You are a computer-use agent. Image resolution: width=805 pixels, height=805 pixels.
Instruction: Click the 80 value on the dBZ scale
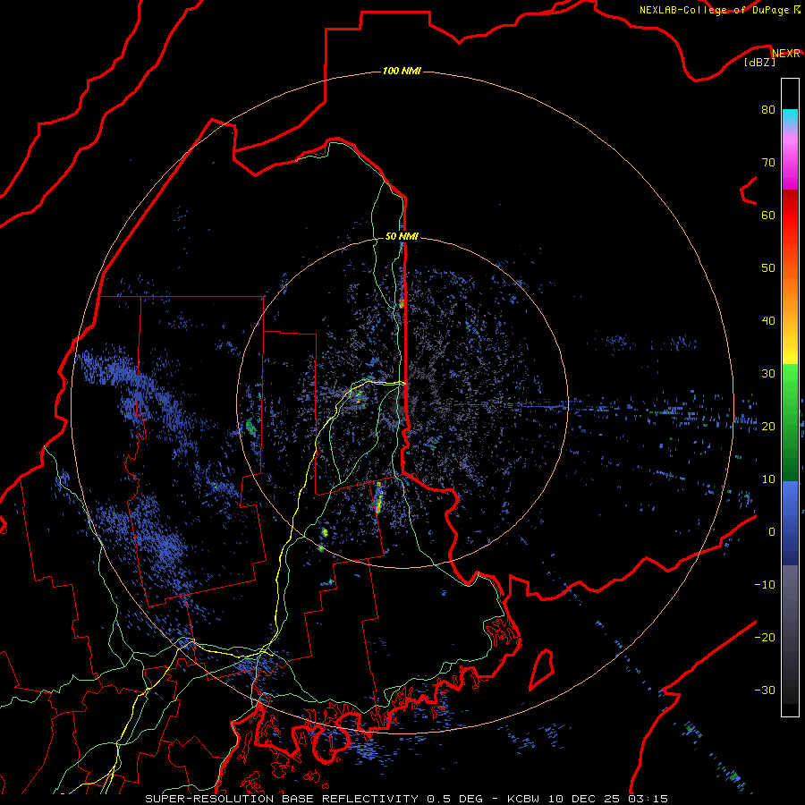[x=768, y=109]
